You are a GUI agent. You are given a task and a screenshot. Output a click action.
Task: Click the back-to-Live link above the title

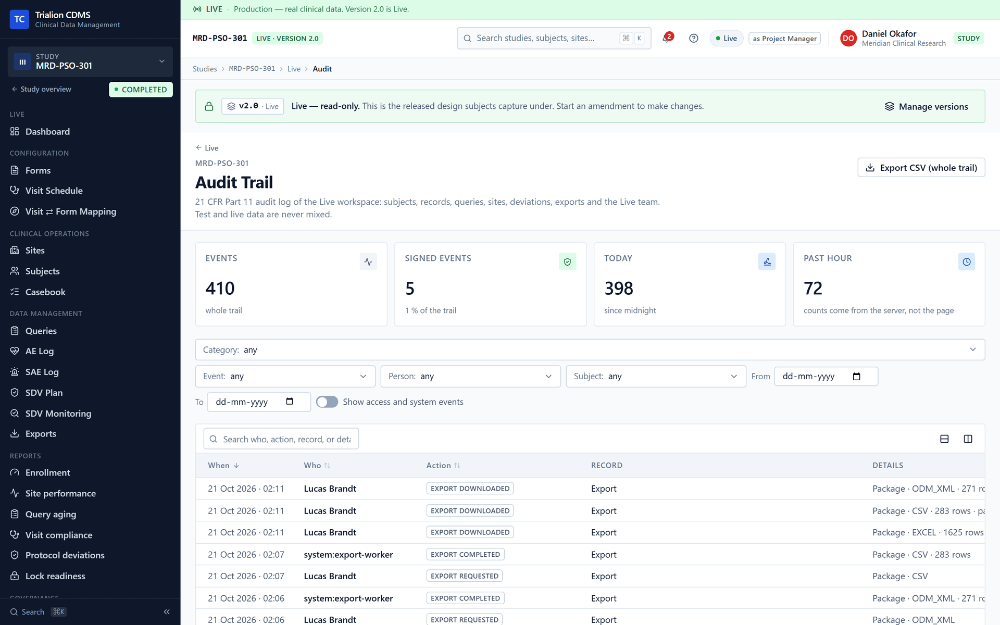pyautogui.click(x=207, y=148)
